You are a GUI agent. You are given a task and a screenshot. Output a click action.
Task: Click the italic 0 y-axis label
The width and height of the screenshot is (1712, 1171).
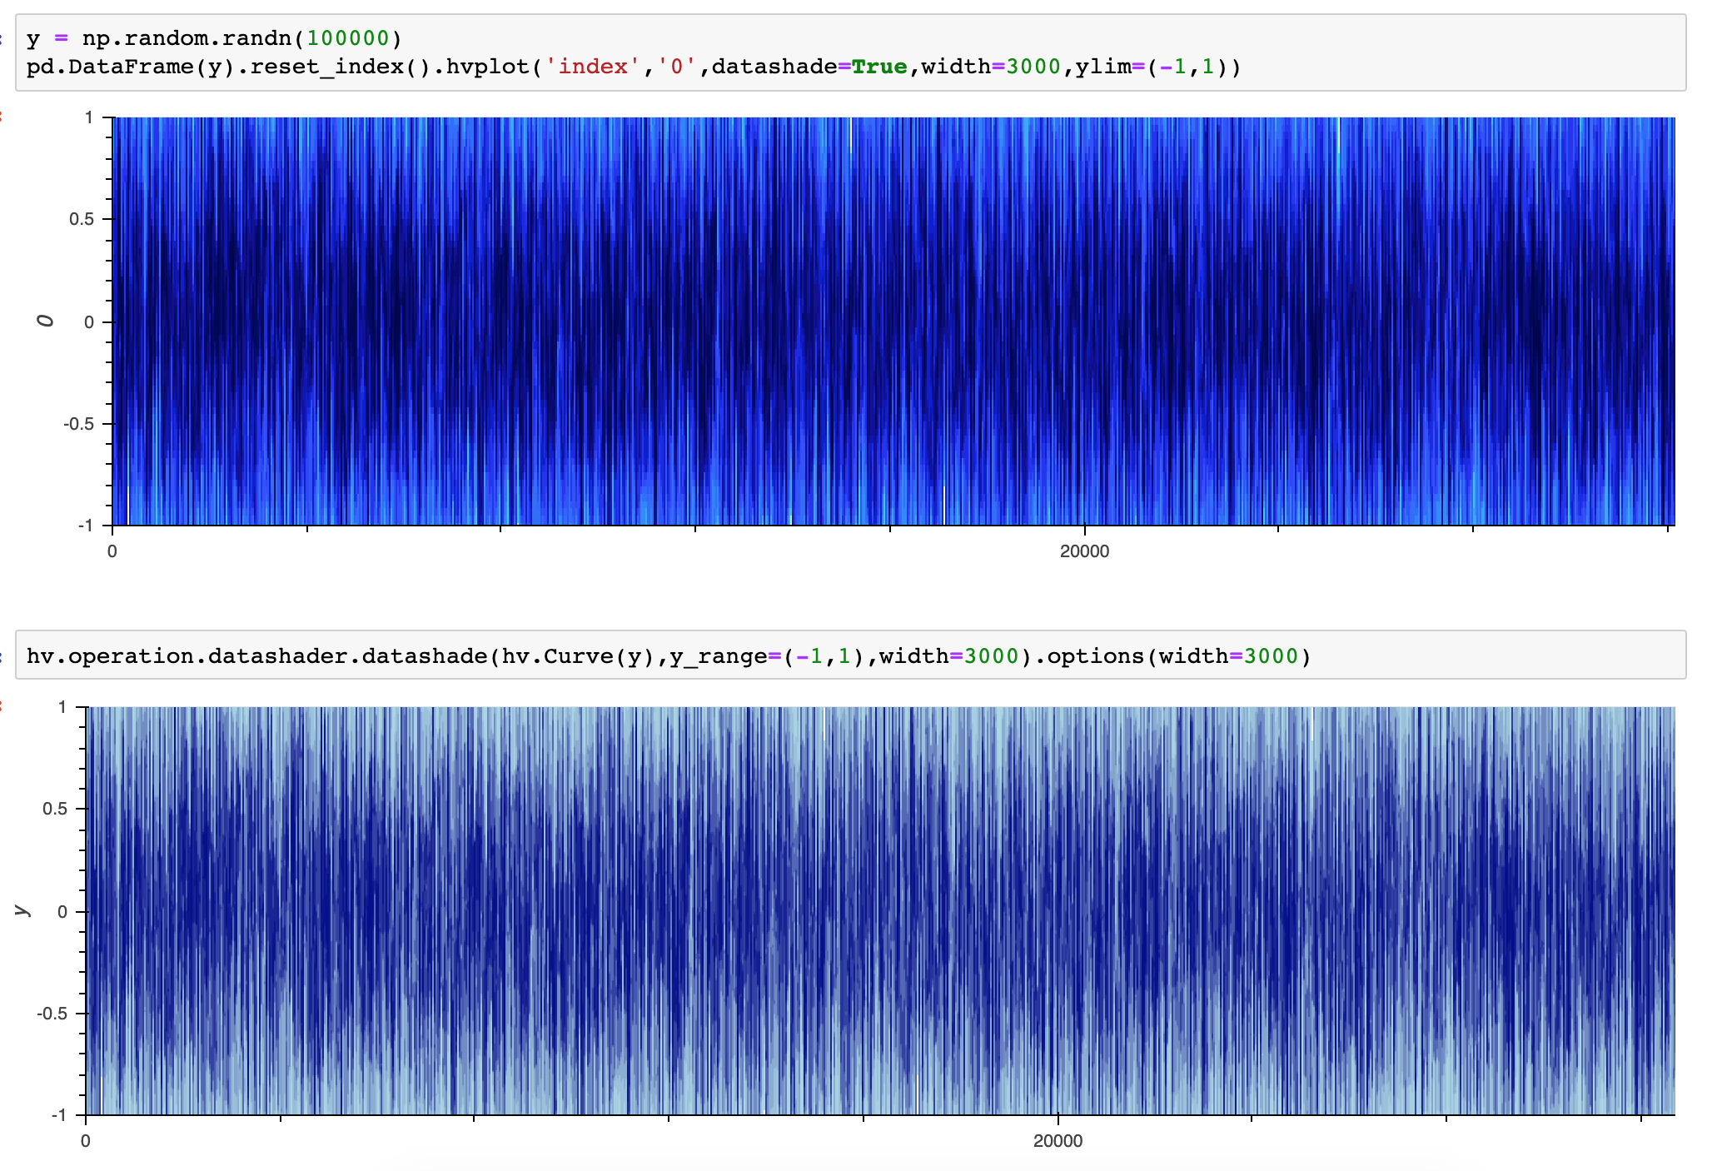point(47,319)
